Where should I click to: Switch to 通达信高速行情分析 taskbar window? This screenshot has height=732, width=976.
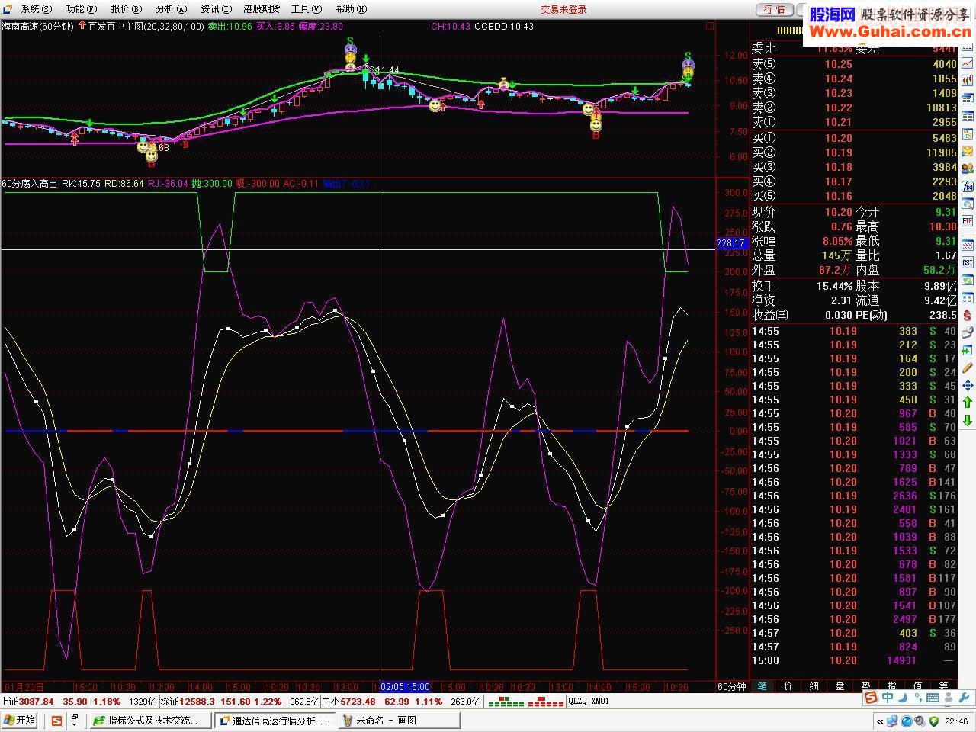[274, 721]
